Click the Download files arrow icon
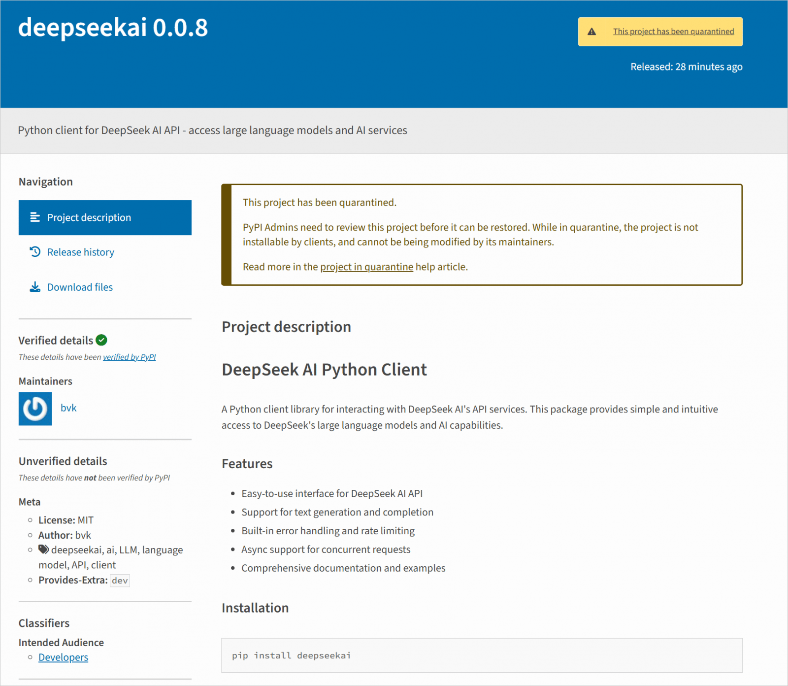Viewport: 788px width, 686px height. (35, 287)
